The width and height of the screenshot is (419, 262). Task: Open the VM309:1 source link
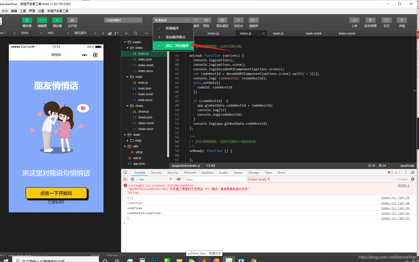click(x=404, y=185)
